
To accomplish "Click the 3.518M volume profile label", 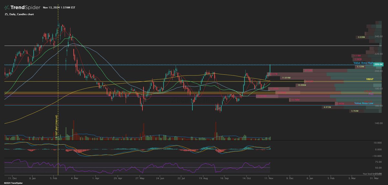I will (x=357, y=56).
